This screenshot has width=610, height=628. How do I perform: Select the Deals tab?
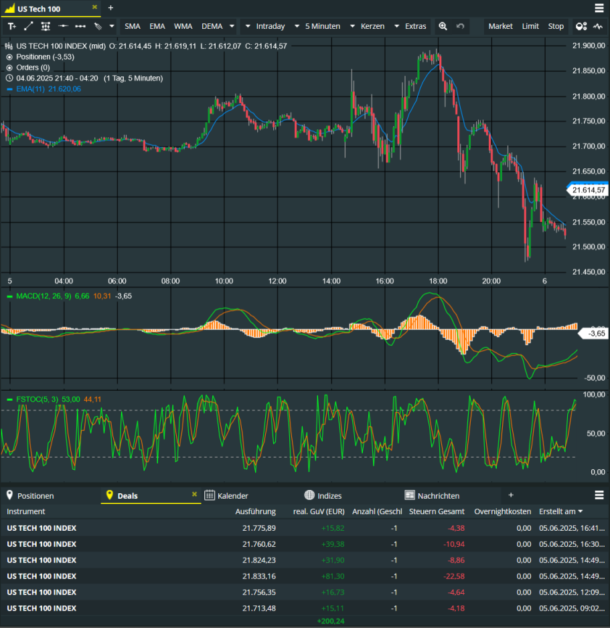pyautogui.click(x=127, y=496)
